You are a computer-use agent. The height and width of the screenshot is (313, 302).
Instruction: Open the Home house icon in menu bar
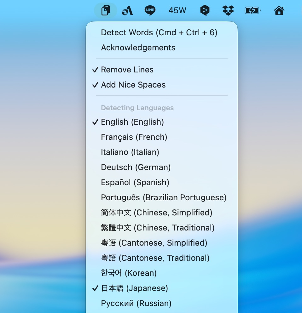[279, 11]
